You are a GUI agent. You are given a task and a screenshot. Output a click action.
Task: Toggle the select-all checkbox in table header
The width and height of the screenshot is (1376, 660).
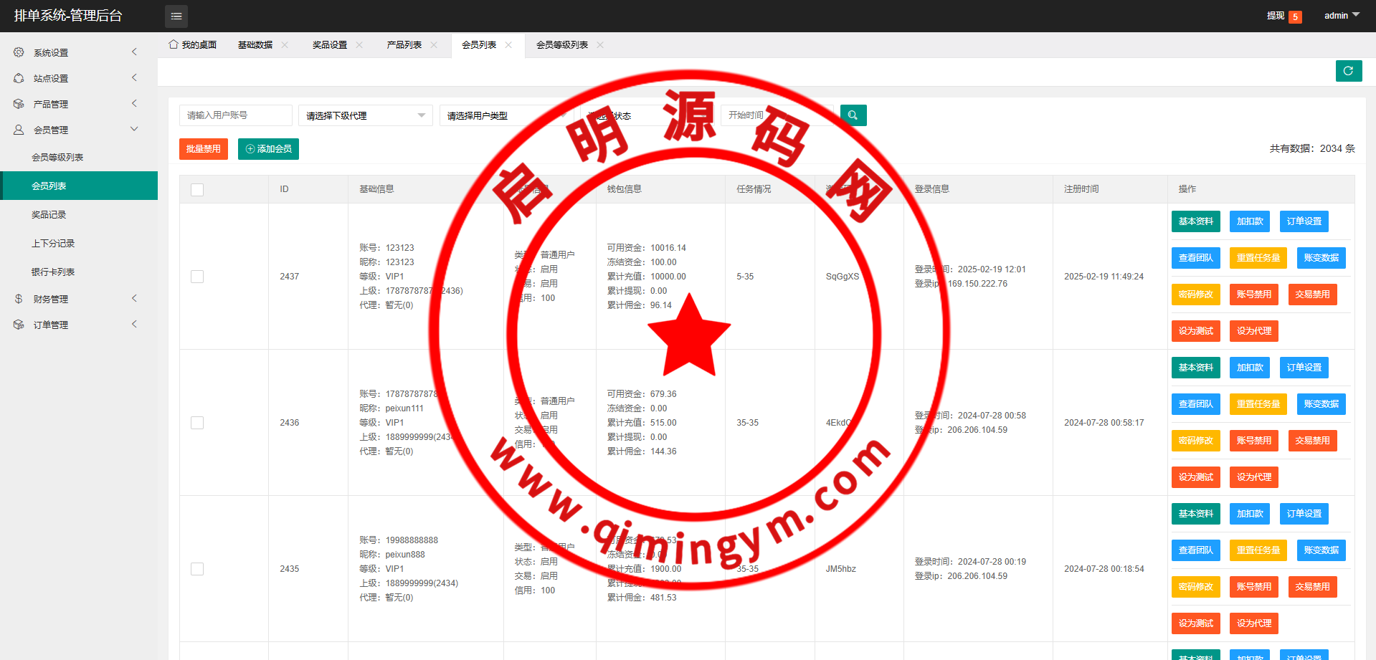(197, 190)
